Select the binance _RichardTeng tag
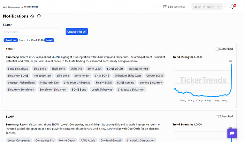The height and width of the screenshot is (142, 244). [x=21, y=83]
